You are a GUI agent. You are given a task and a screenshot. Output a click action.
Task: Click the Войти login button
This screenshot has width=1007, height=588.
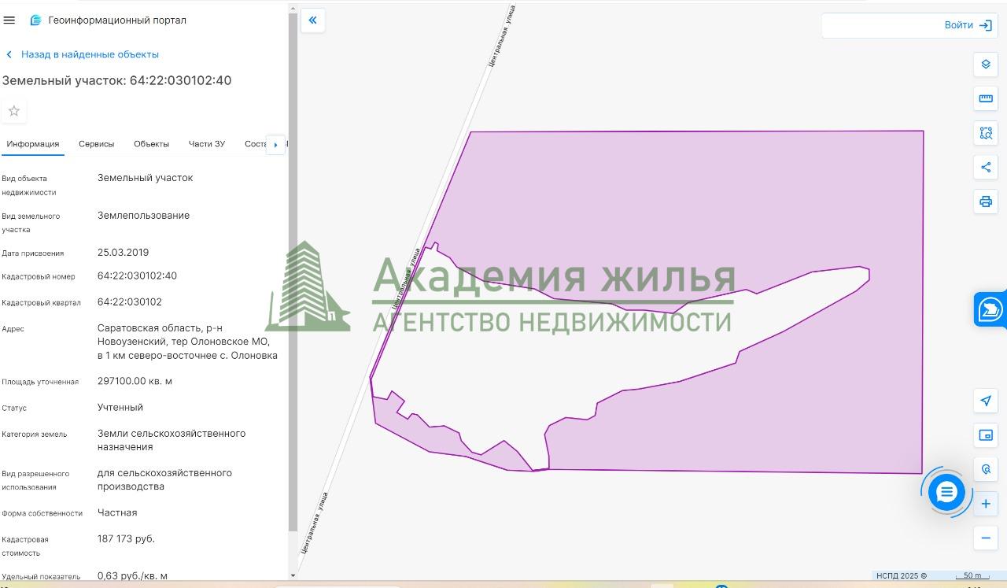point(968,25)
